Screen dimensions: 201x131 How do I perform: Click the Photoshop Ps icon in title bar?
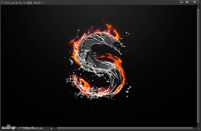click(x=3, y=2)
